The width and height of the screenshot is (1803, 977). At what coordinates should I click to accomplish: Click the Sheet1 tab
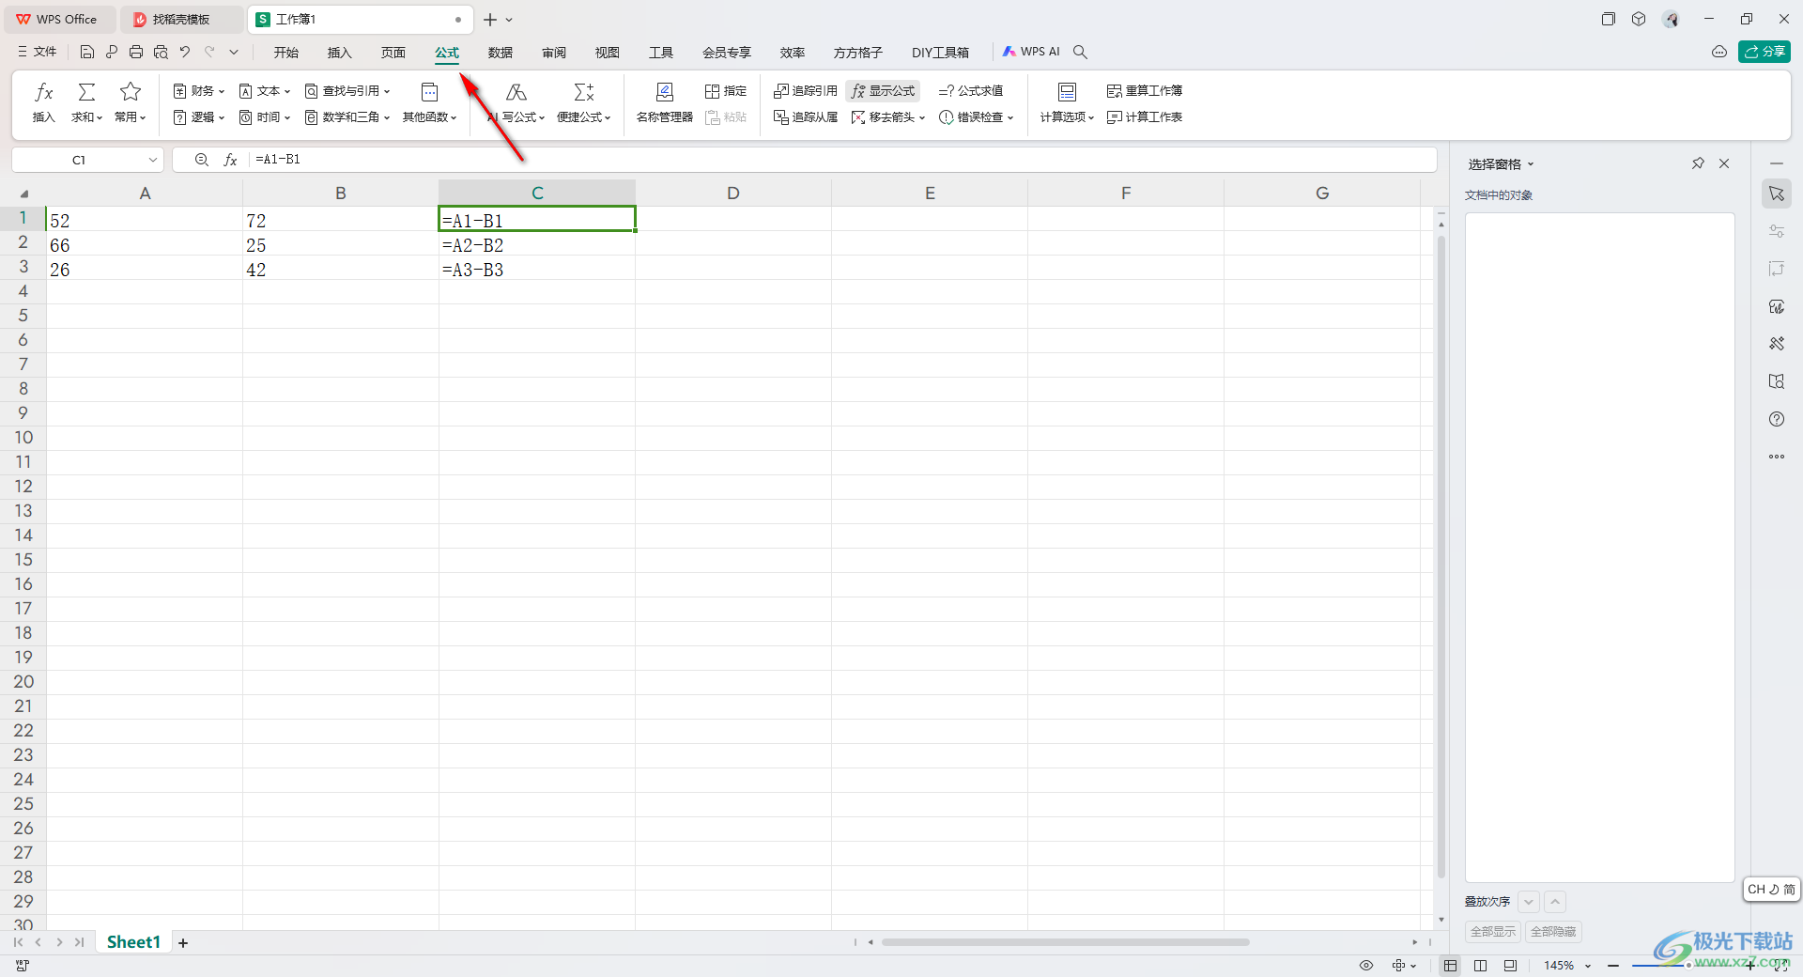pos(133,942)
